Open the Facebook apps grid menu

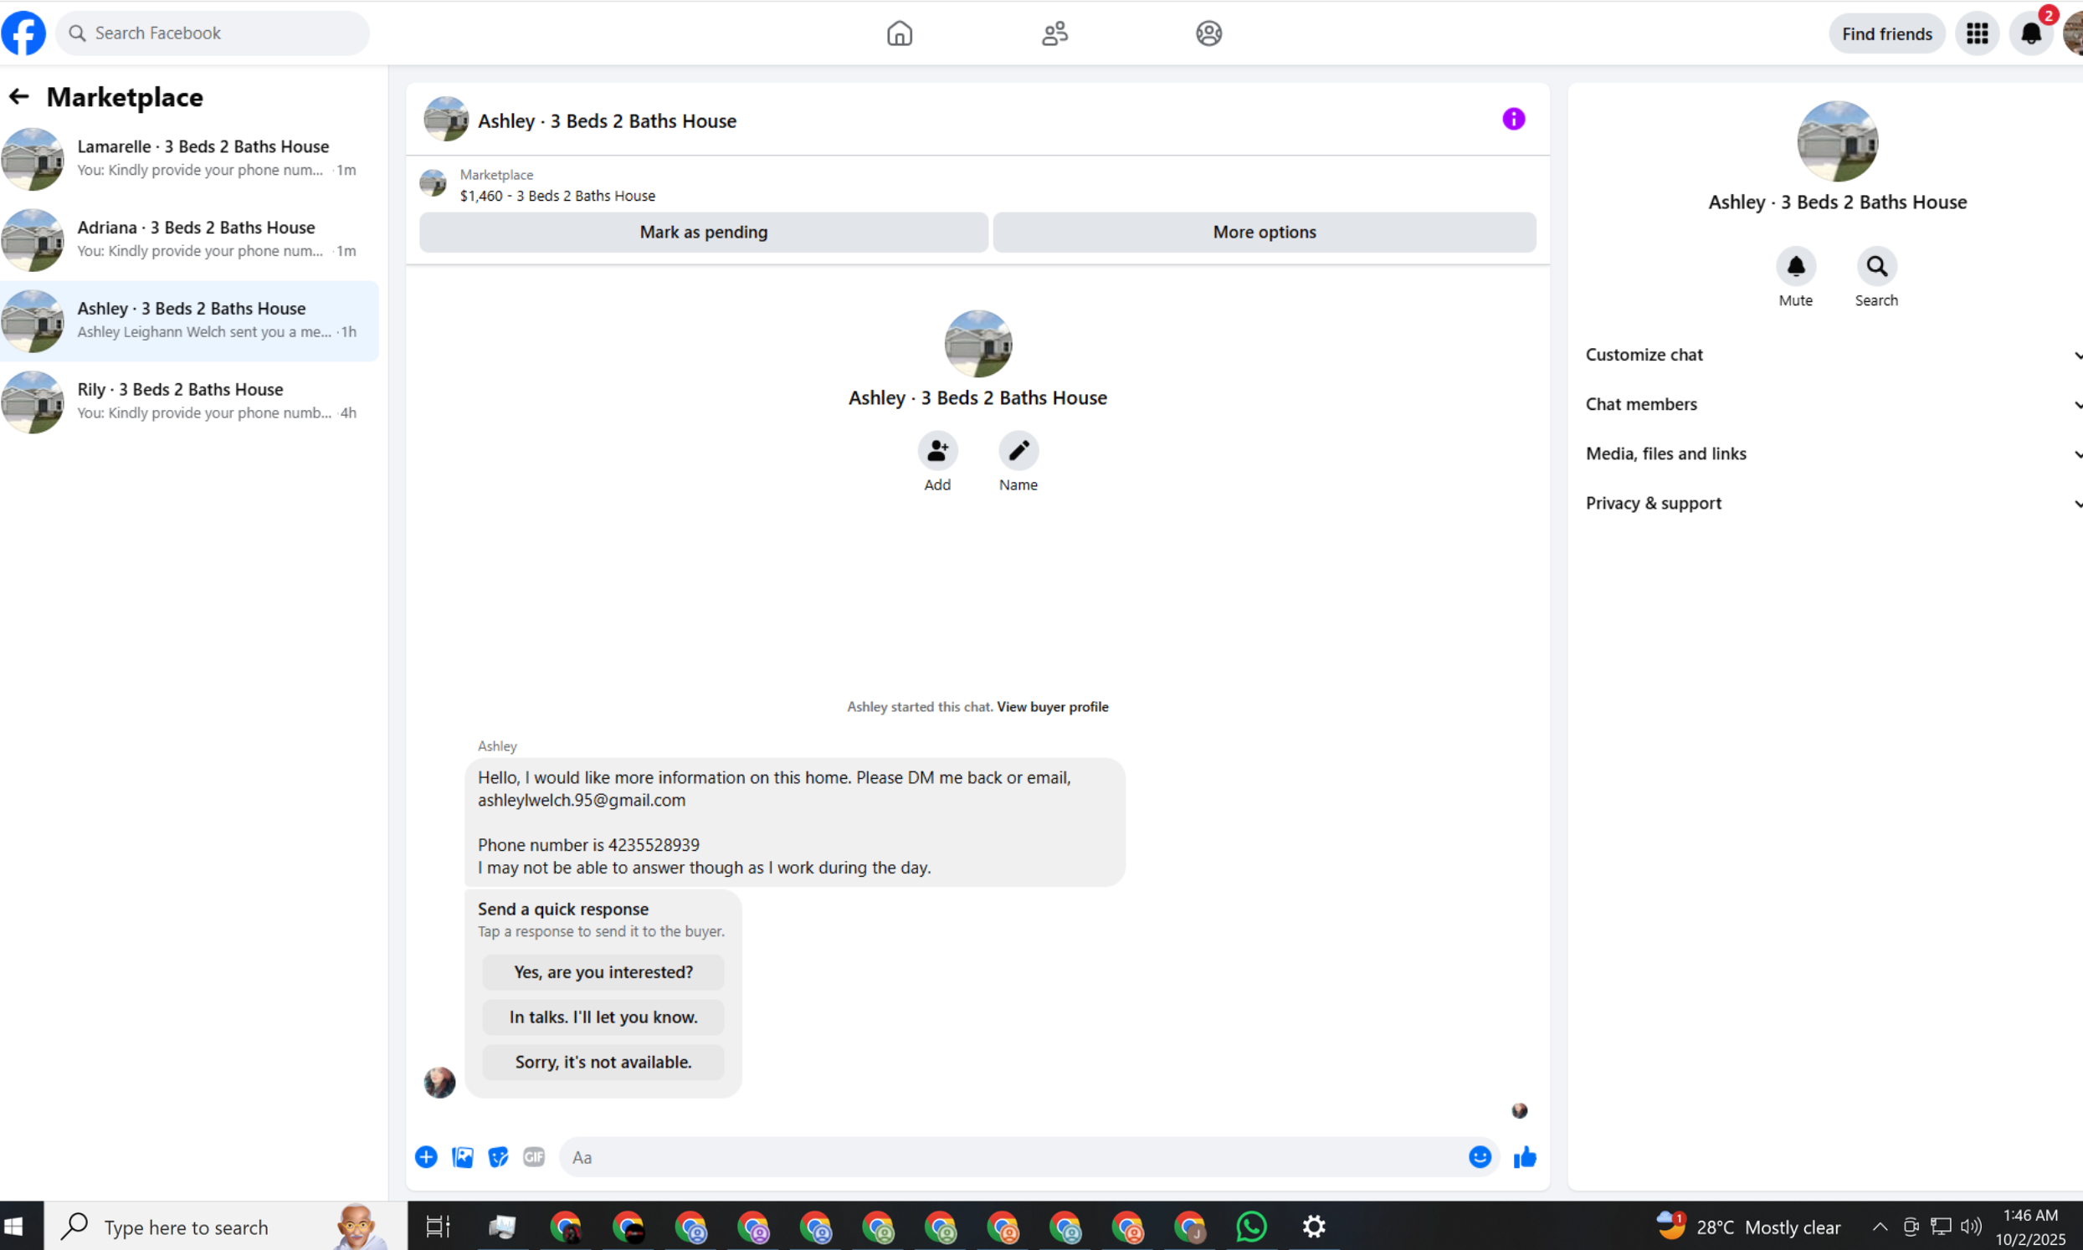coord(1977,33)
